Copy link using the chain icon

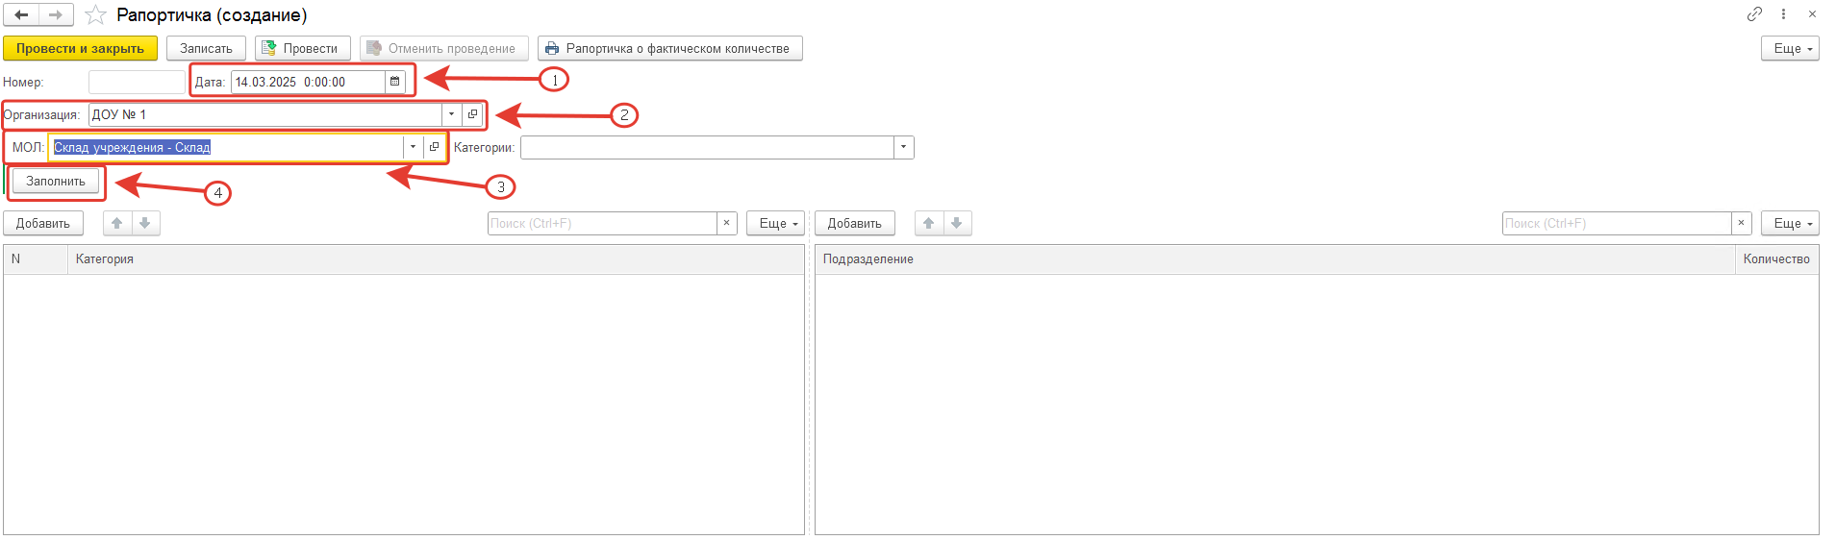(1754, 14)
